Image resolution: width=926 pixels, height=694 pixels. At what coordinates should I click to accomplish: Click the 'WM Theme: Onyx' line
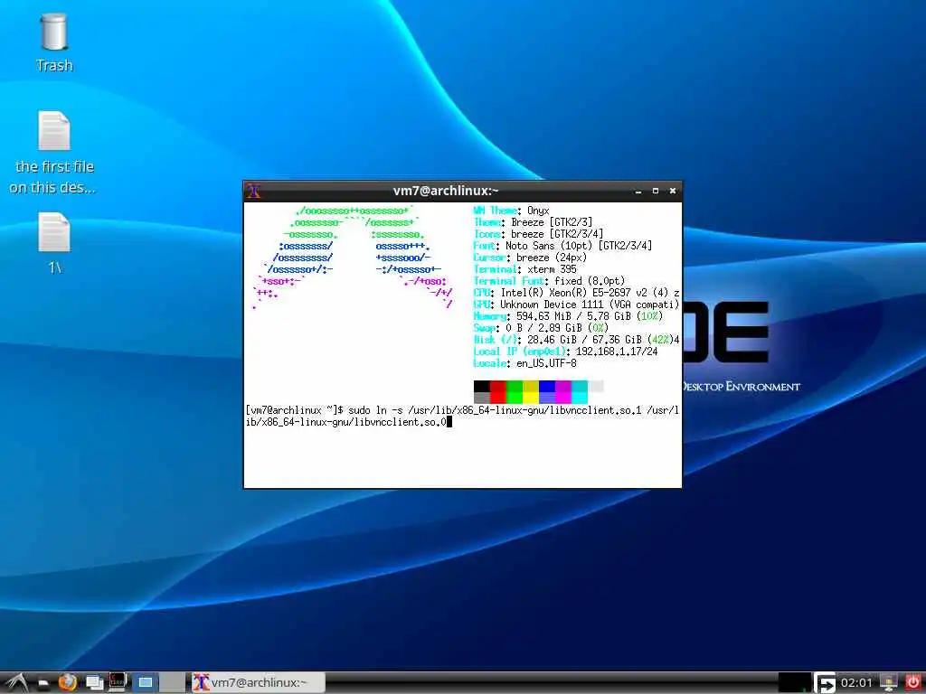[x=512, y=211]
